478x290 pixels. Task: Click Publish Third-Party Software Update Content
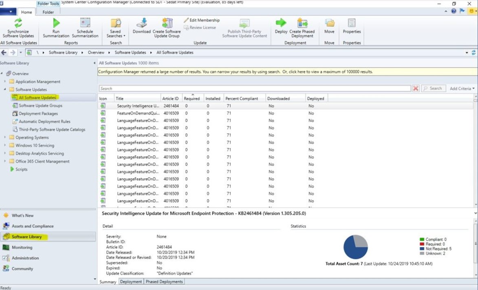(x=245, y=27)
